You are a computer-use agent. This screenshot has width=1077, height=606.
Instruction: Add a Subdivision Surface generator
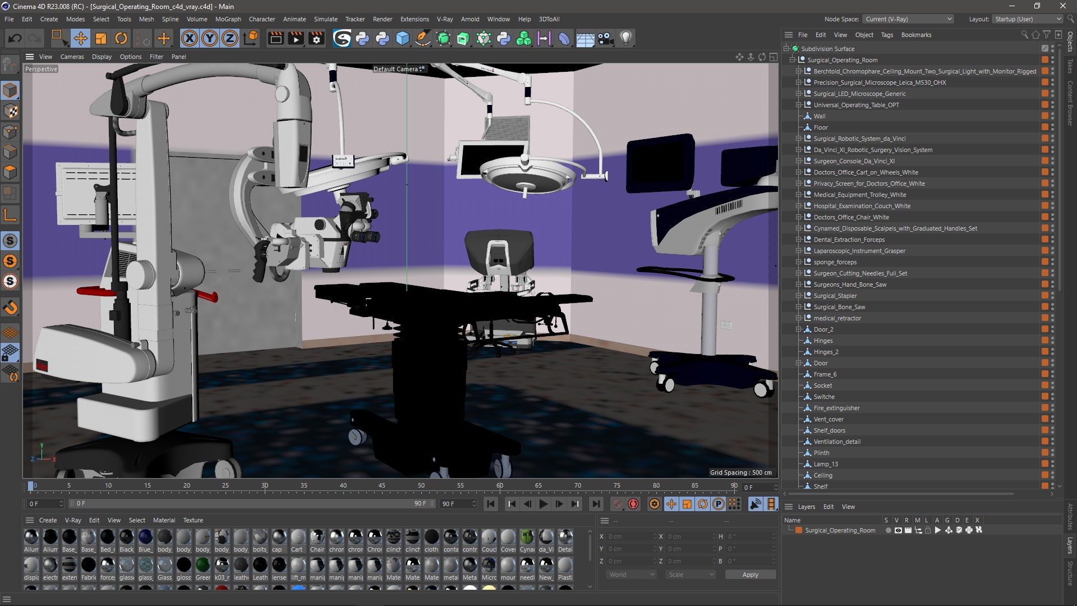(443, 38)
